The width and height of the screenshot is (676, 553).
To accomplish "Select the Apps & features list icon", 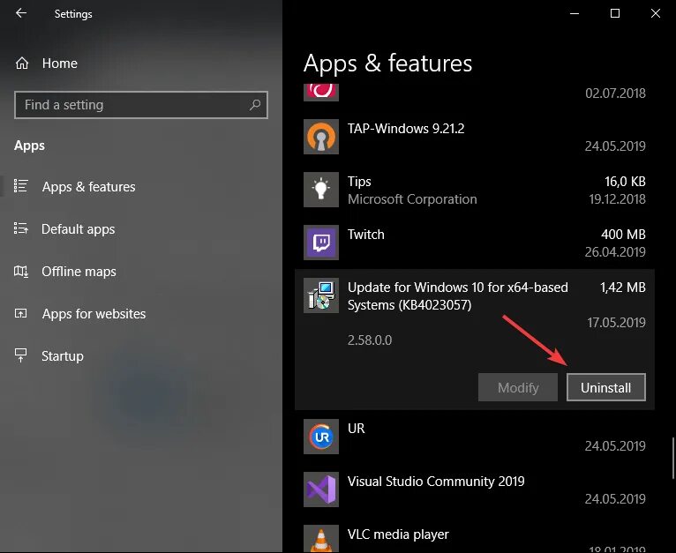I will 20,186.
